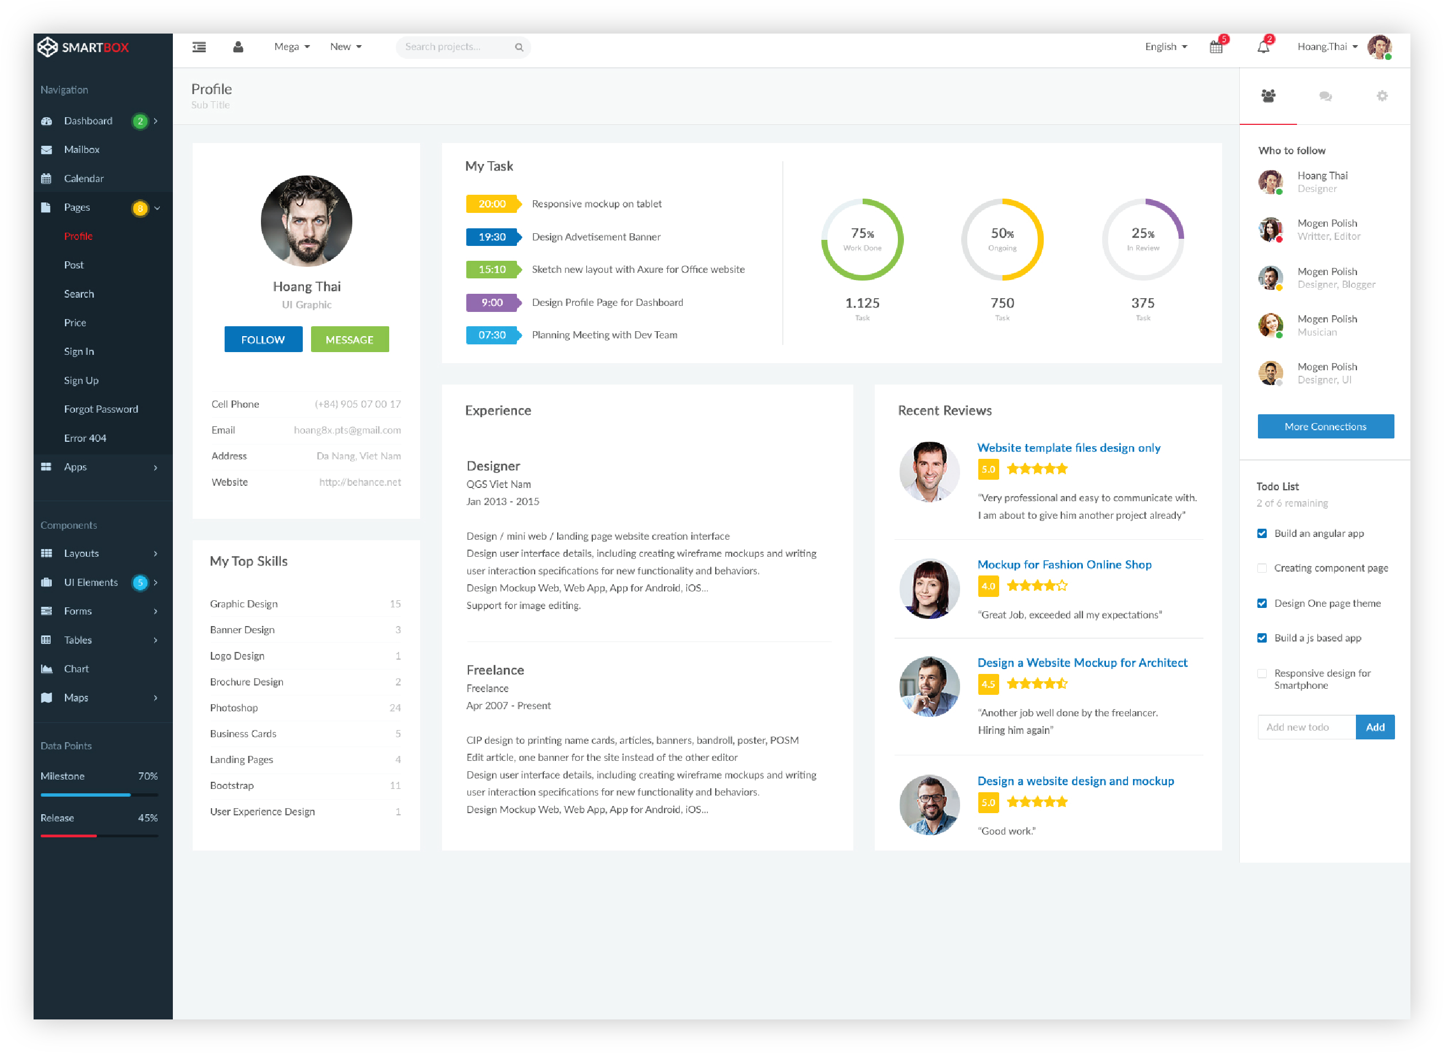Click the Release 45% progress bar

coord(100,836)
